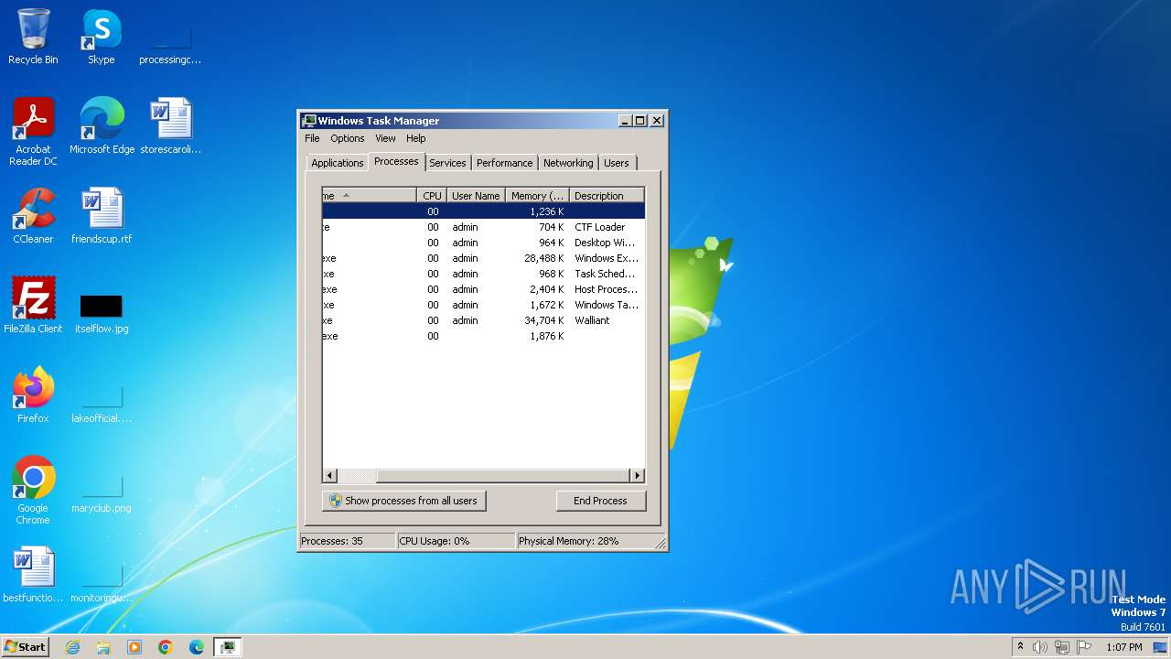1171x659 pixels.
Task: Switch to the Services tab
Action: 447,163
